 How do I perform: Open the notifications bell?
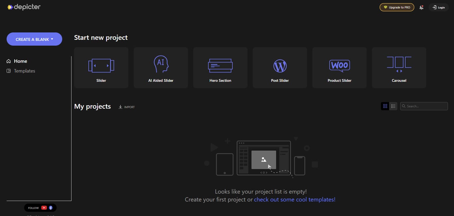coord(421,7)
